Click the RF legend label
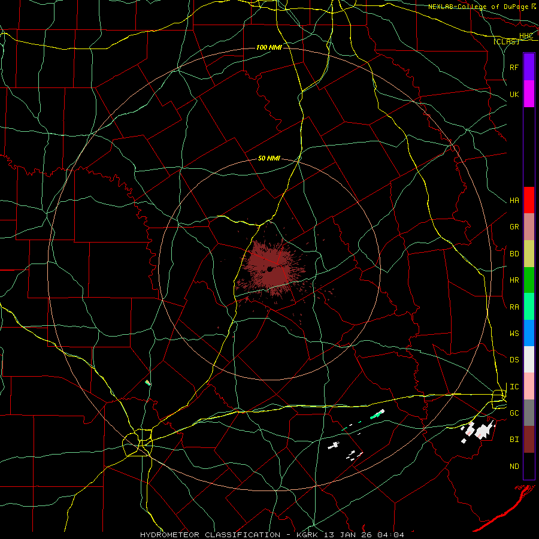539x539 pixels. pyautogui.click(x=514, y=67)
